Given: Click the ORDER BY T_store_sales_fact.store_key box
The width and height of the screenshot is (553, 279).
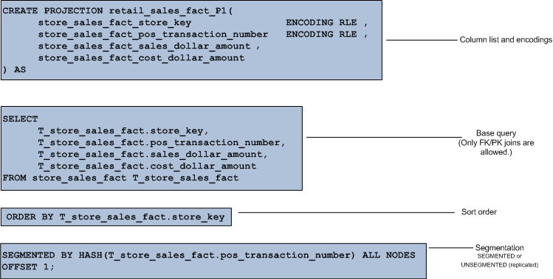Looking at the screenshot, I should pyautogui.click(x=116, y=217).
